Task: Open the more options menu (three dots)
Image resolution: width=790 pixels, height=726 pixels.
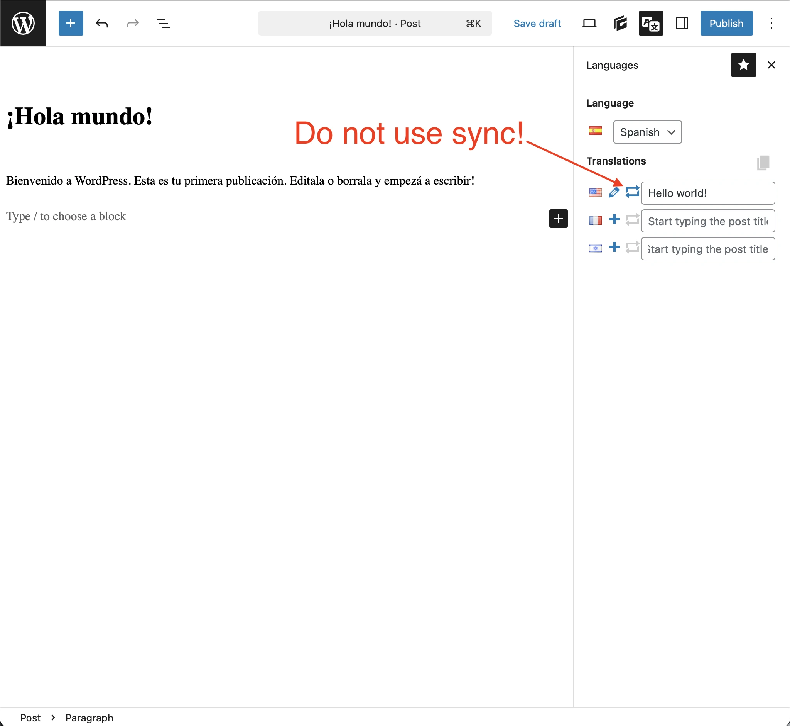Action: tap(771, 23)
